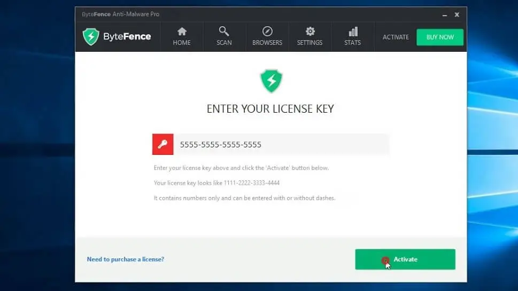Image resolution: width=518 pixels, height=291 pixels.
Task: Click the ByteFence shield logo in header
Action: [x=91, y=37]
